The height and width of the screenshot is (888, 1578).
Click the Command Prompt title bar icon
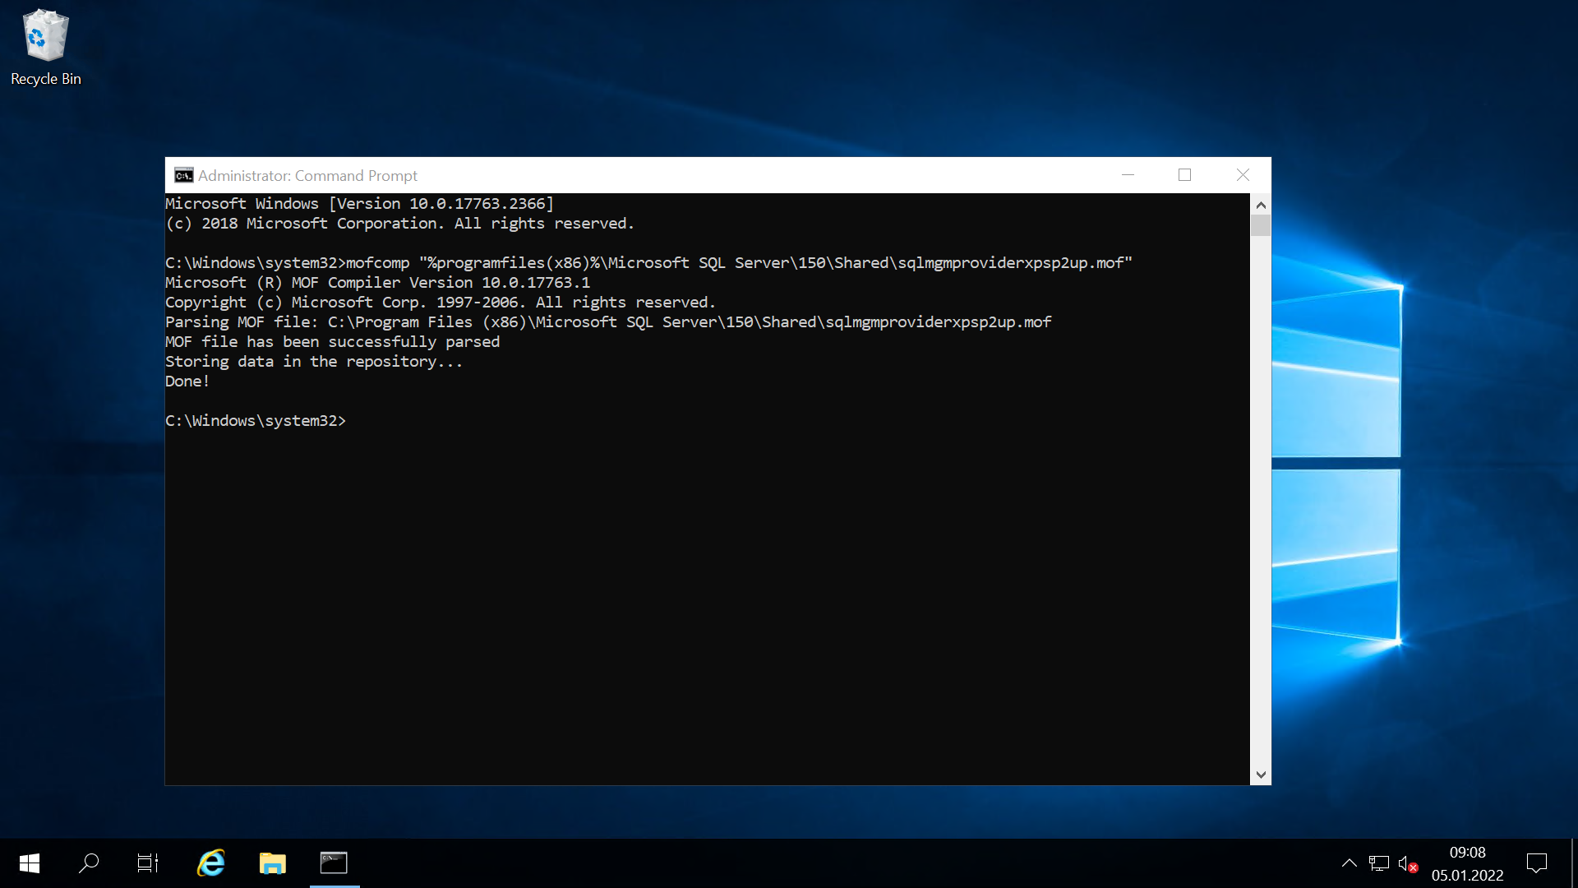(183, 175)
